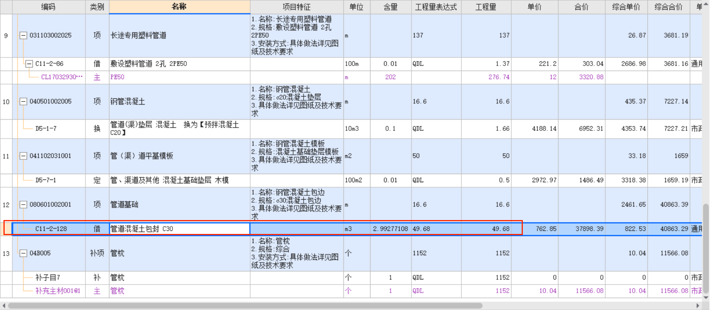
Task: Select the 钢管混凝土 name cell
Action: 179,102
